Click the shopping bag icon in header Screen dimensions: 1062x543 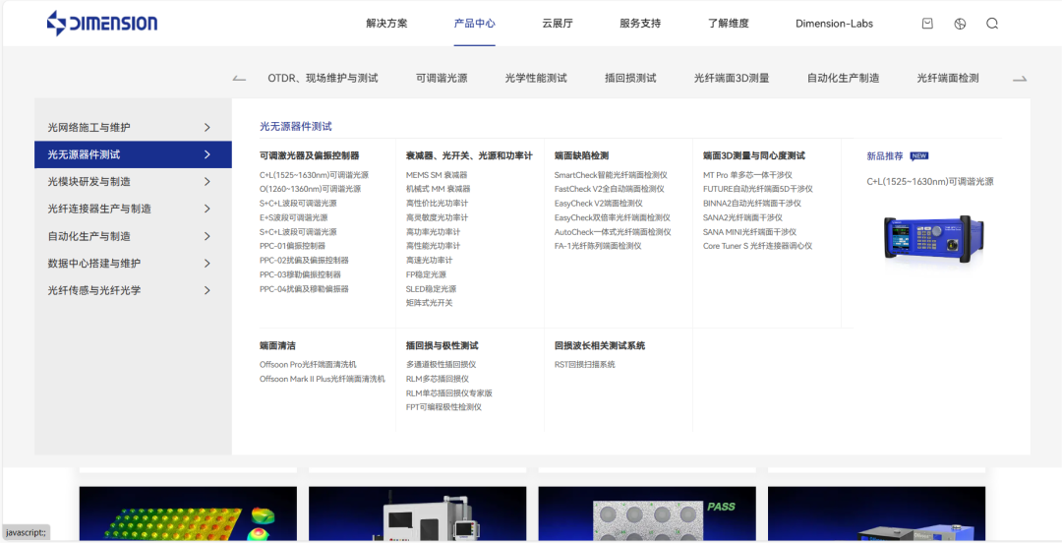point(927,24)
